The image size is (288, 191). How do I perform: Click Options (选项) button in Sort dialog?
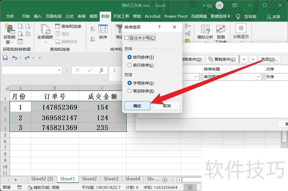coord(269,59)
